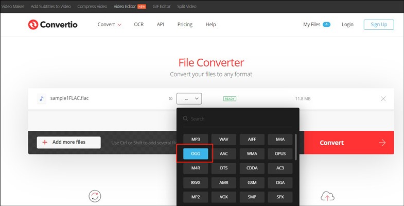Click the My Files count badge
The width and height of the screenshot is (404, 206).
pyautogui.click(x=326, y=25)
